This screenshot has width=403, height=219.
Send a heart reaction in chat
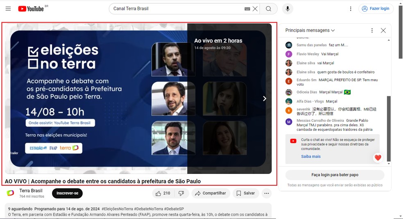point(378,157)
